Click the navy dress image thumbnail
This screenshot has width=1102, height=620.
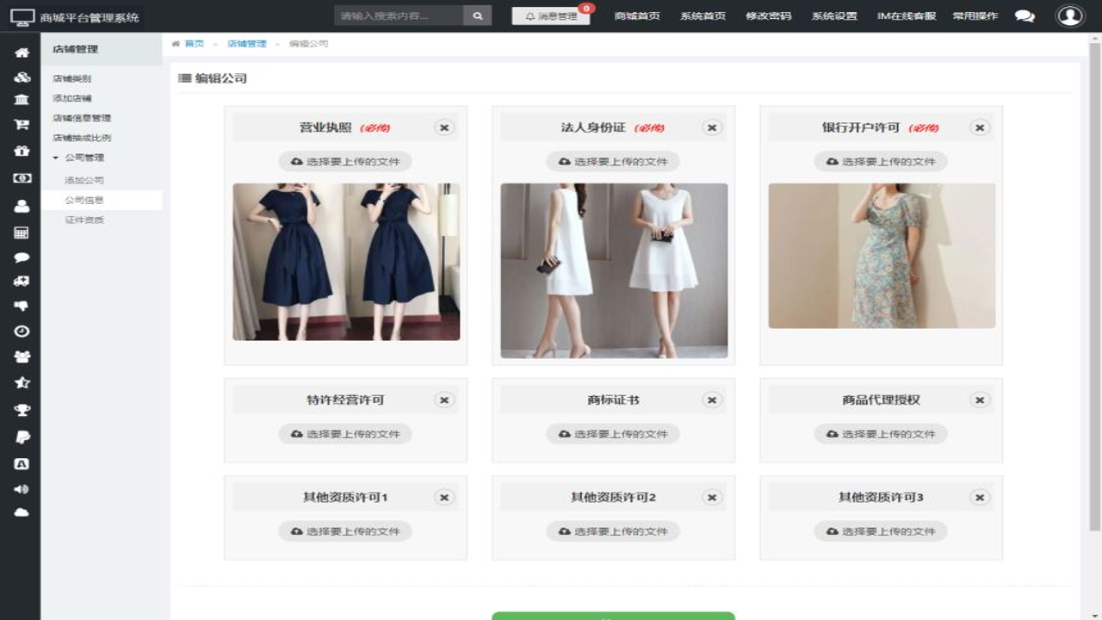tap(346, 262)
